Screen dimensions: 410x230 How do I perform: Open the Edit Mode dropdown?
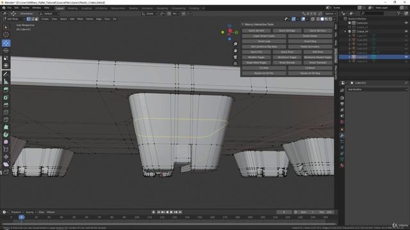pyautogui.click(x=13, y=19)
